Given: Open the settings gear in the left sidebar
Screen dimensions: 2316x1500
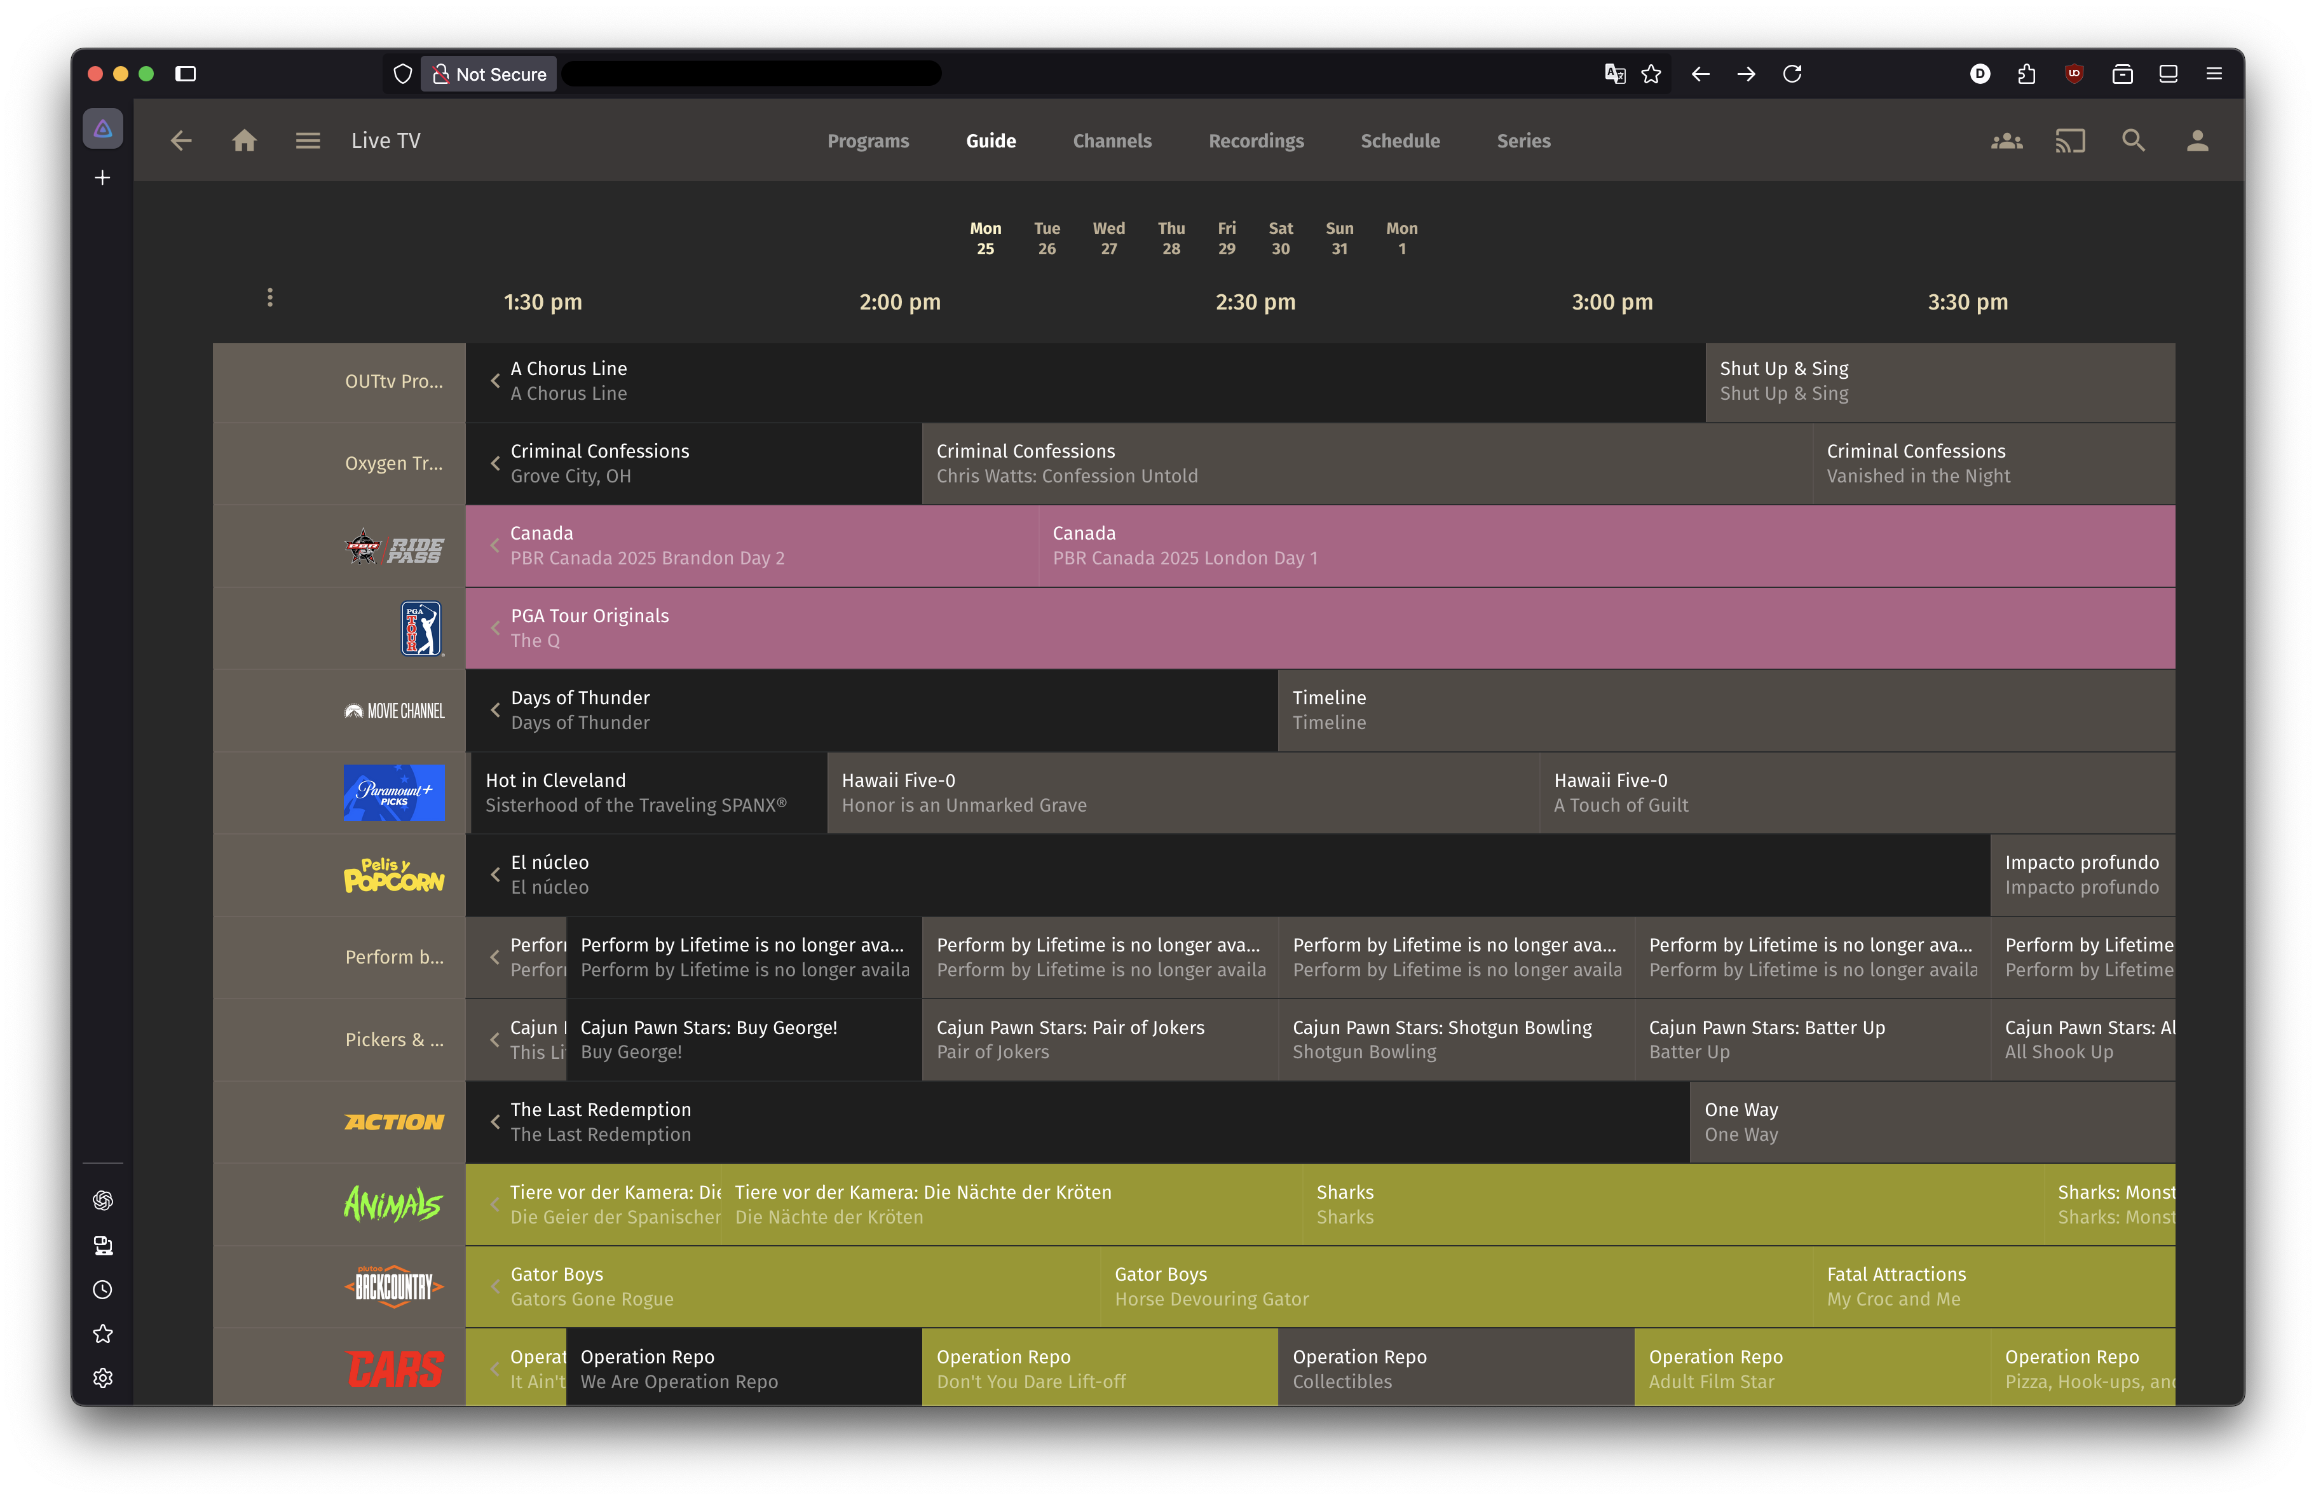Looking at the screenshot, I should tap(102, 1377).
